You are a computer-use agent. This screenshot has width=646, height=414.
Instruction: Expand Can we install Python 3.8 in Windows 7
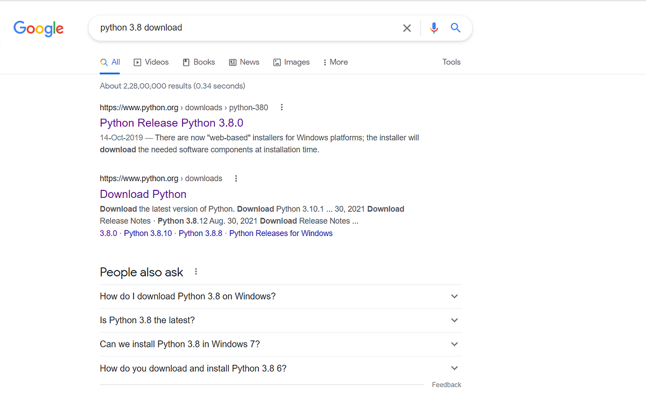(x=280, y=344)
